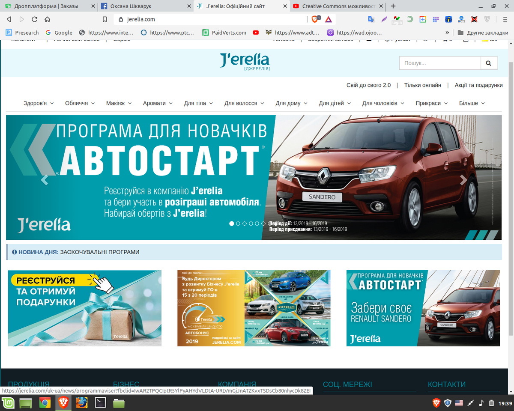Open the gray shield extension icon
The width and height of the screenshot is (514, 411).
[x=487, y=19]
